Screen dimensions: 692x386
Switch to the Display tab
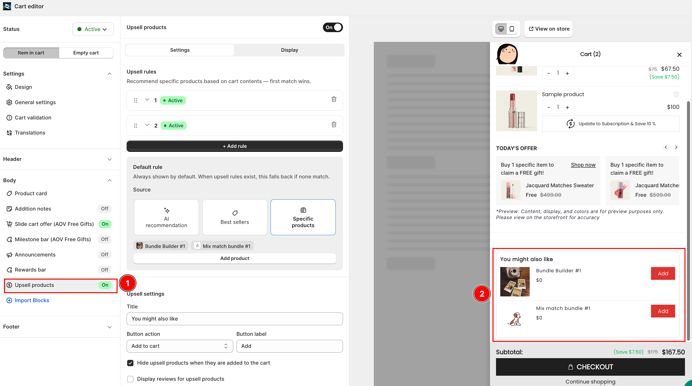(x=289, y=50)
